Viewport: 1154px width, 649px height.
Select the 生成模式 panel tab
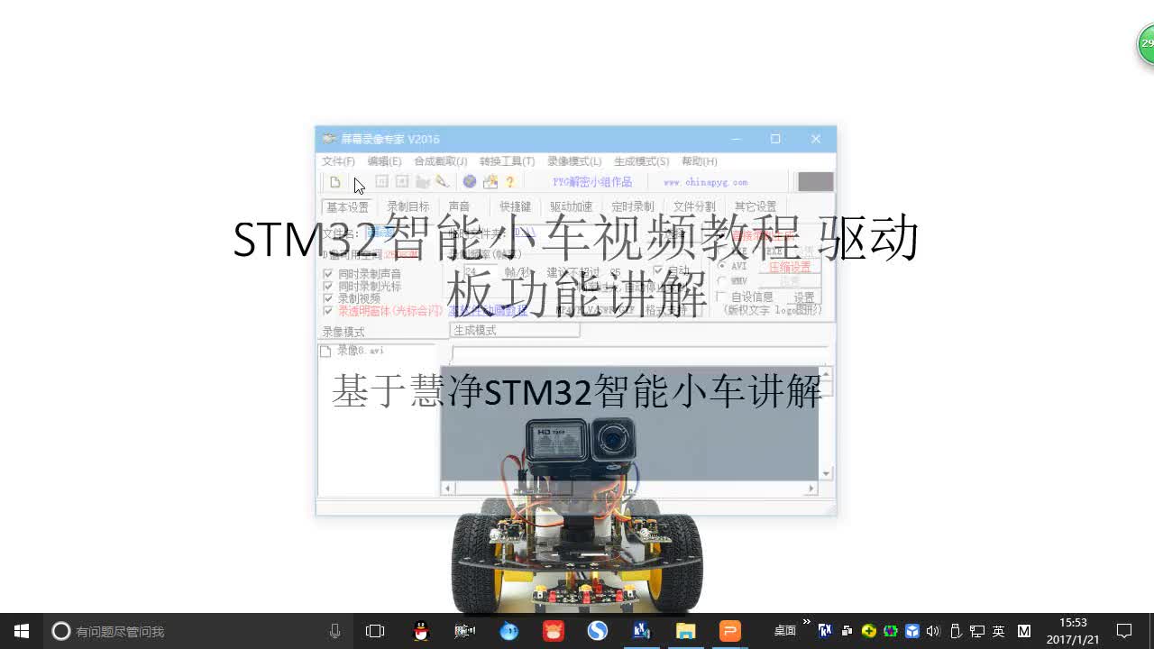(x=514, y=330)
